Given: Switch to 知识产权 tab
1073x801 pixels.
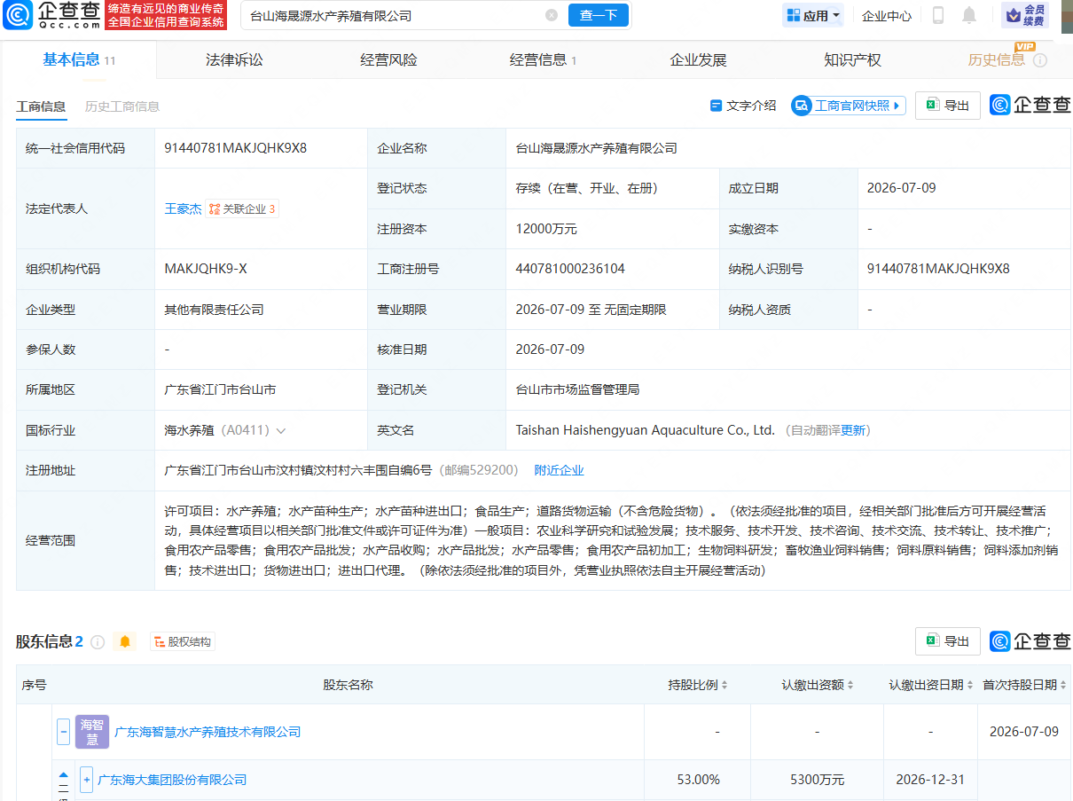Looking at the screenshot, I should [852, 59].
